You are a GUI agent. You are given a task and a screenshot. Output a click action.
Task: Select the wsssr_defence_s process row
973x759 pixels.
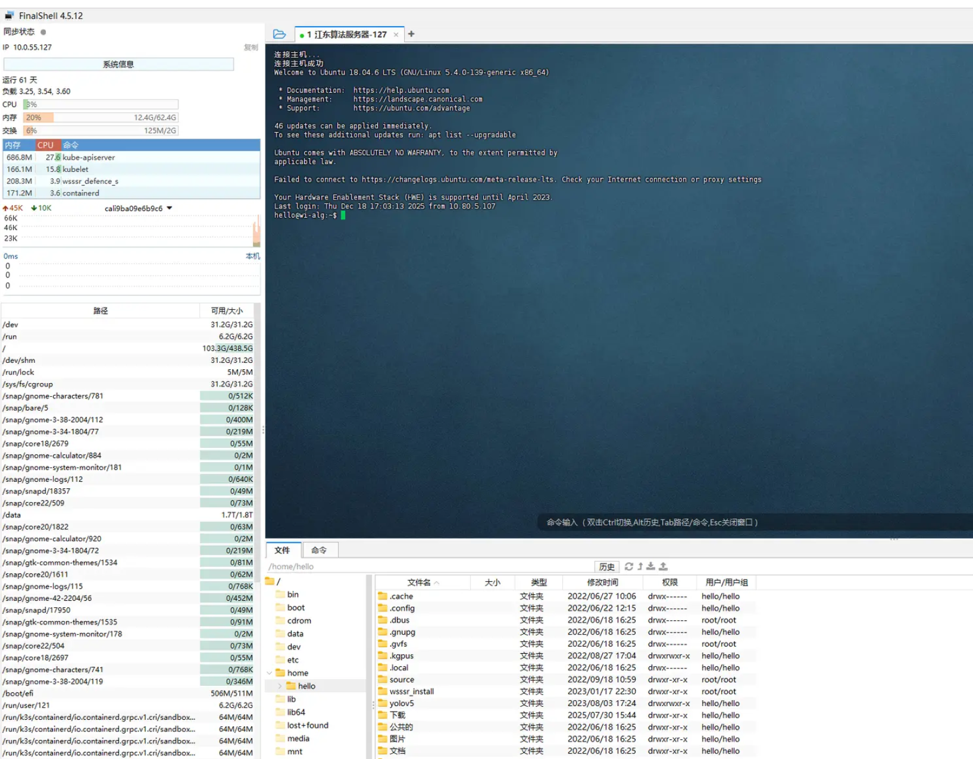click(132, 181)
